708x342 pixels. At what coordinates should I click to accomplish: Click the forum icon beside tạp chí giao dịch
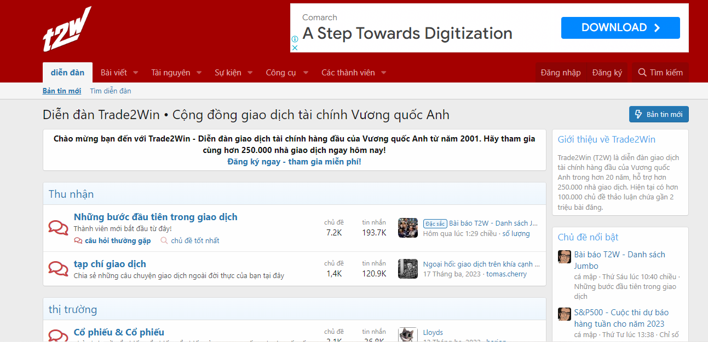[x=58, y=268]
